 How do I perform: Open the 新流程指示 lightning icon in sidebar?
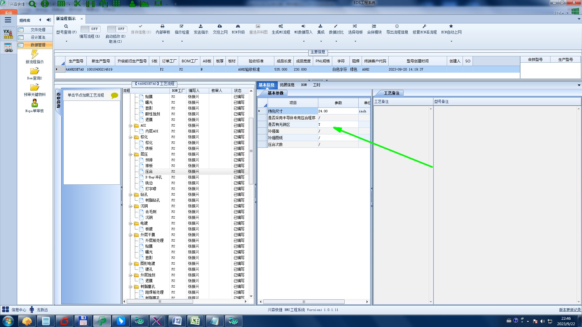pos(35,54)
